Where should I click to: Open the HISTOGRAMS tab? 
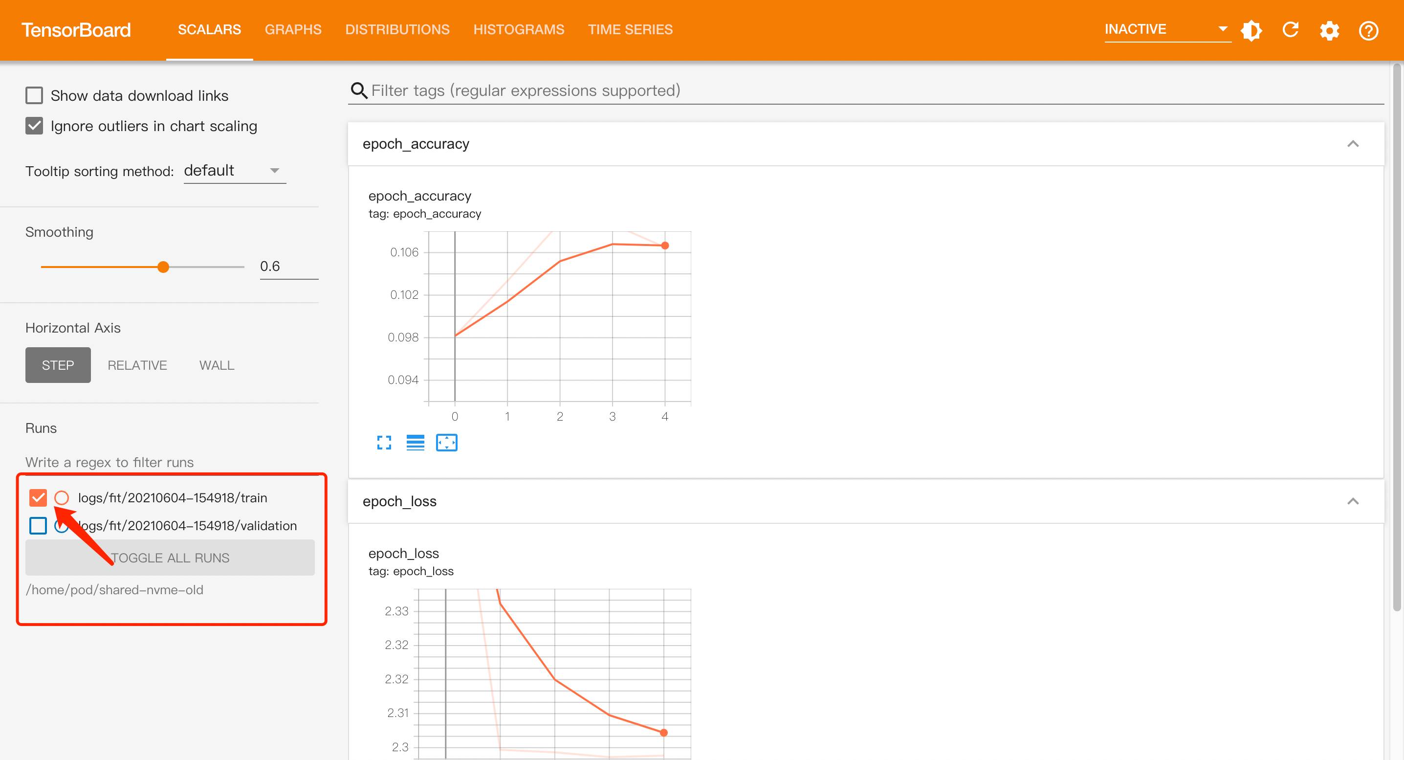pos(519,29)
